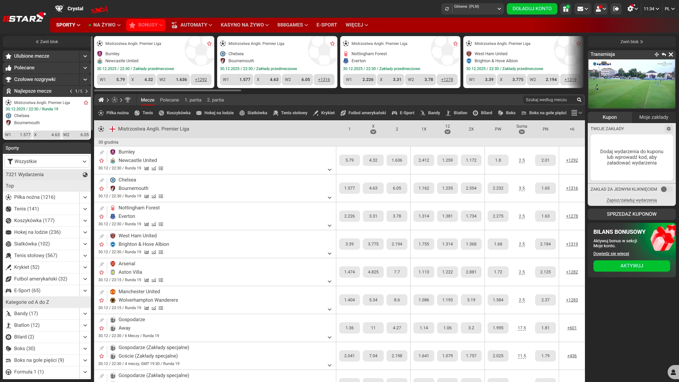Expand the Czołowe rozgrywki section
Image resolution: width=679 pixels, height=382 pixels.
[x=85, y=80]
